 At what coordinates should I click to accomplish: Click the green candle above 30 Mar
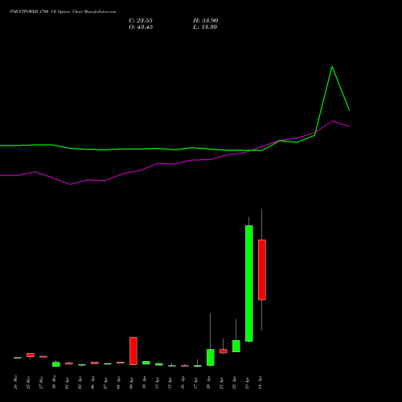(x=56, y=364)
